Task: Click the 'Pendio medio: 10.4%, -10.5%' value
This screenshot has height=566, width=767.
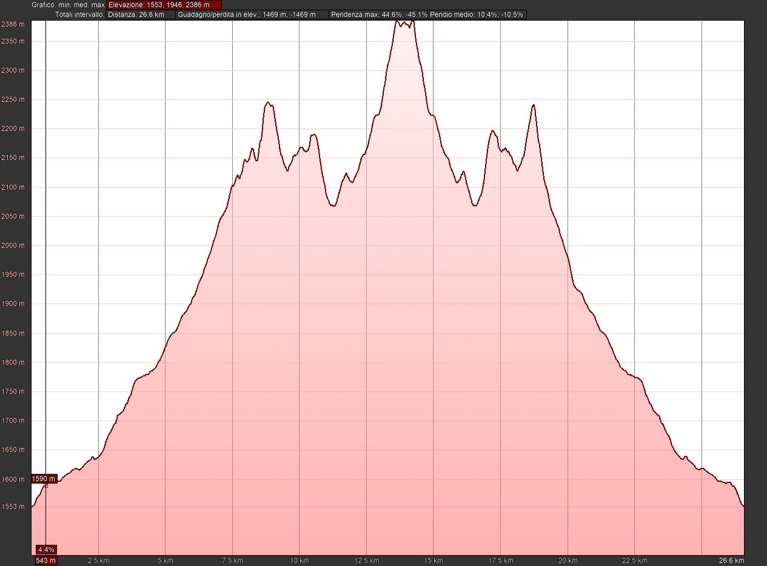Action: point(477,14)
